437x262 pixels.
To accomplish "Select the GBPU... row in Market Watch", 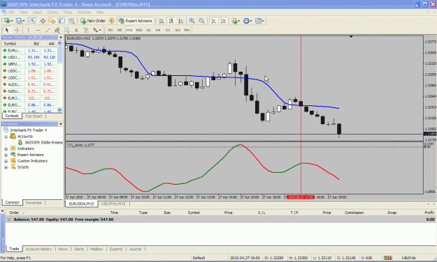I will click(29, 64).
